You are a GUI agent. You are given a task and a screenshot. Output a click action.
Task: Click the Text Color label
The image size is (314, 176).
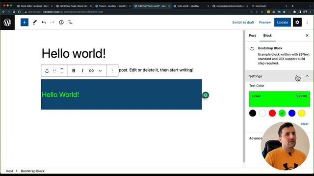(257, 86)
